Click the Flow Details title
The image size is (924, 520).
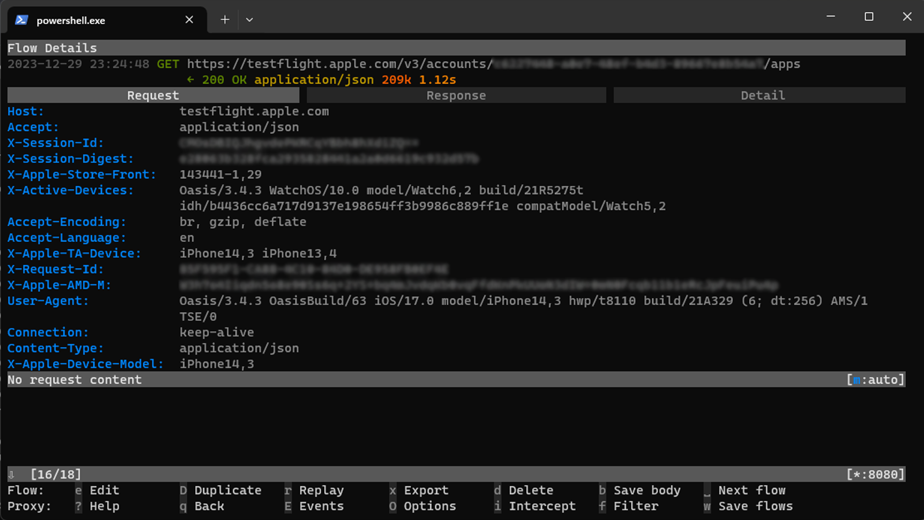tap(52, 48)
